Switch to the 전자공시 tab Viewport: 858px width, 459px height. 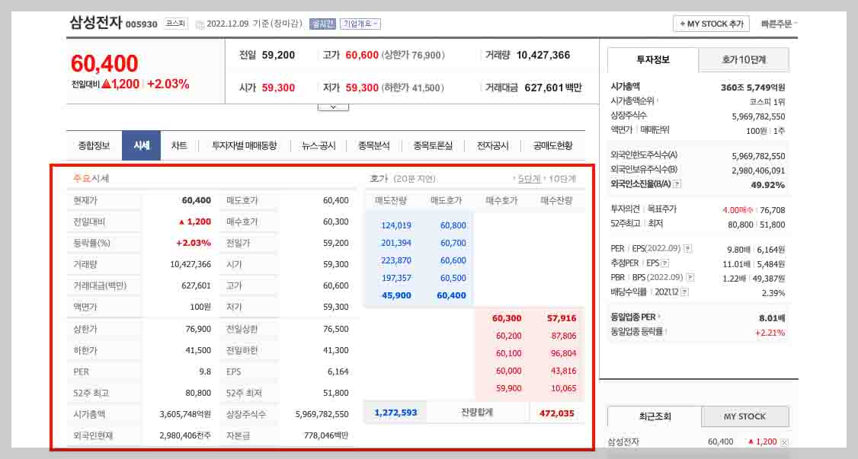492,146
